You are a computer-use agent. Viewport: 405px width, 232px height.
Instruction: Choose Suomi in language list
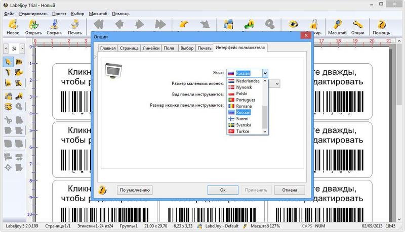[x=245, y=119]
